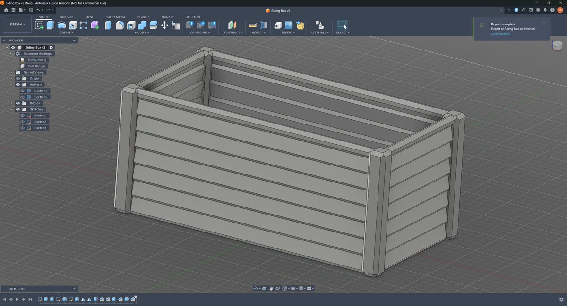
Task: Select the Interference inspect tool
Action: pyautogui.click(x=264, y=25)
